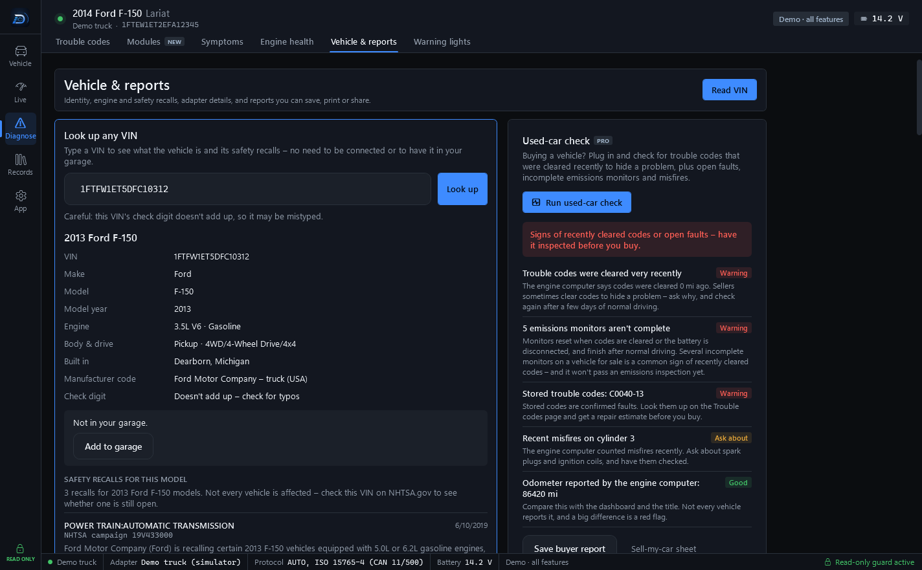
Task: Click the Read-only guard active indicator
Action: pyautogui.click(x=869, y=562)
